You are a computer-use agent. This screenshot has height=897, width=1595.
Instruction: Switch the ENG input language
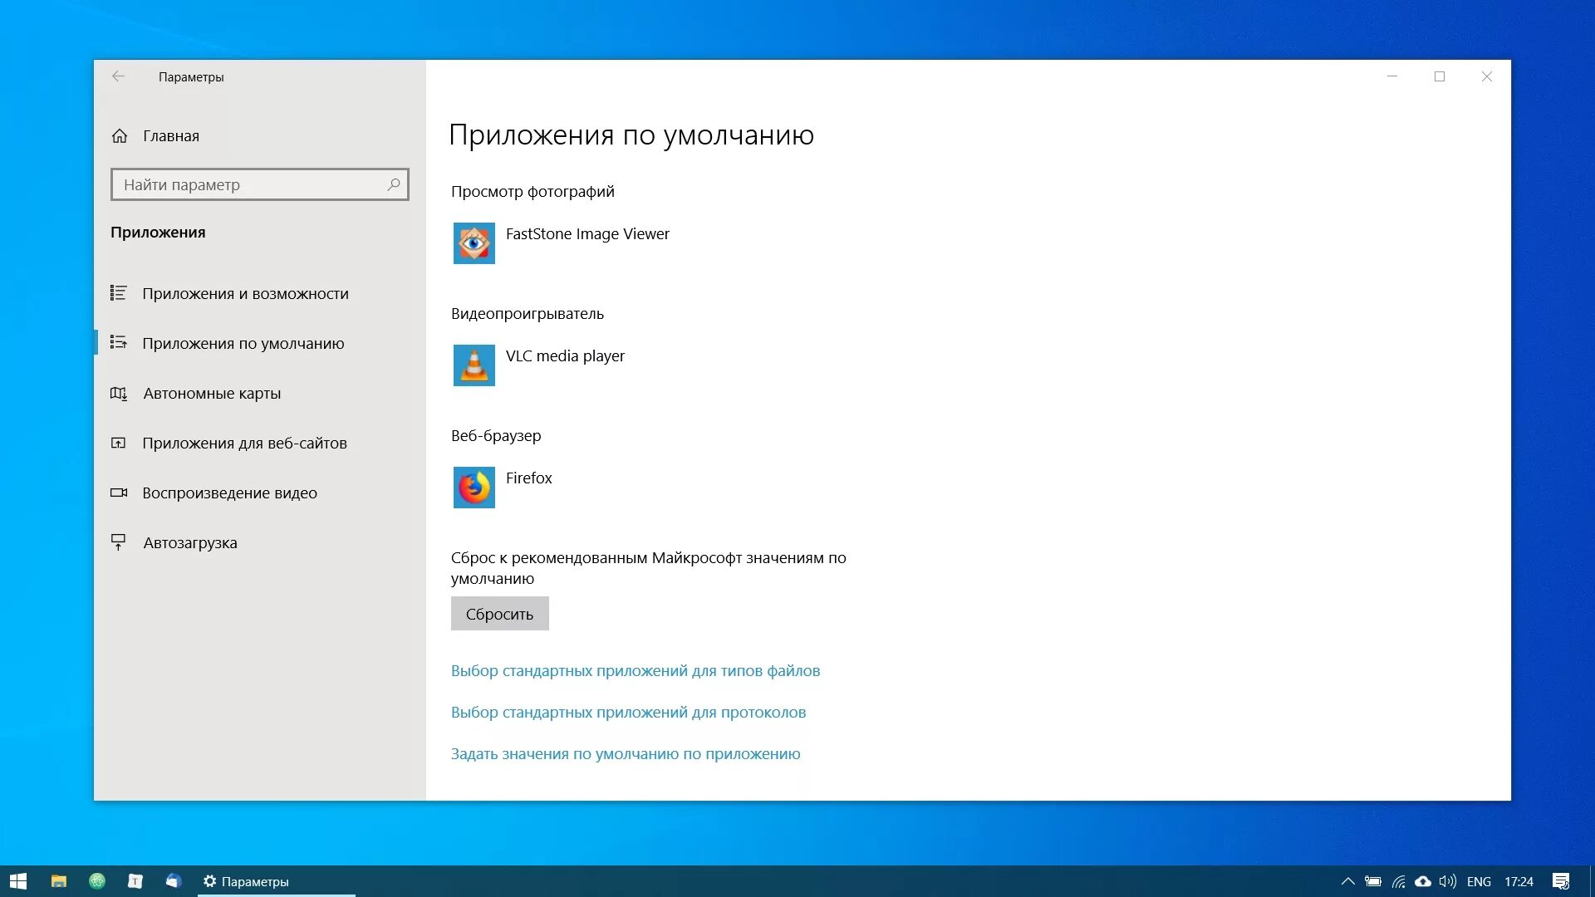1479,881
